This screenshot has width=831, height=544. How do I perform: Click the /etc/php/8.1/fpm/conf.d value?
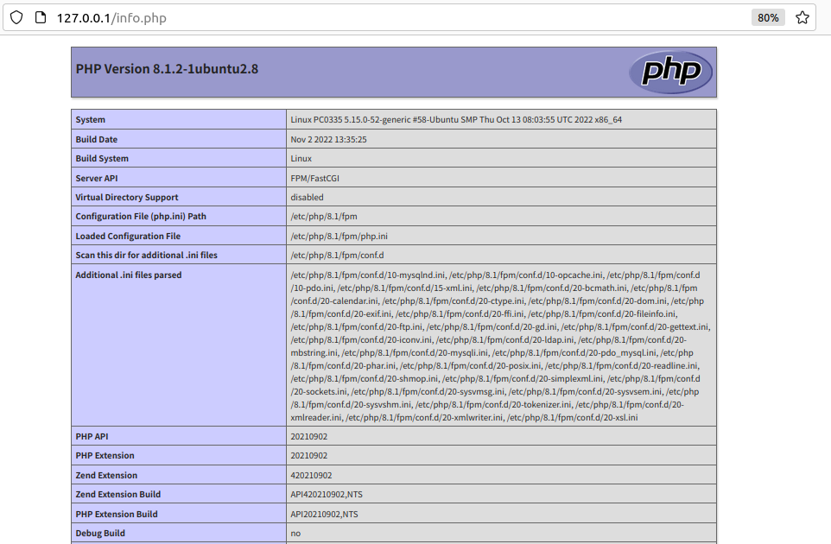pyautogui.click(x=337, y=255)
